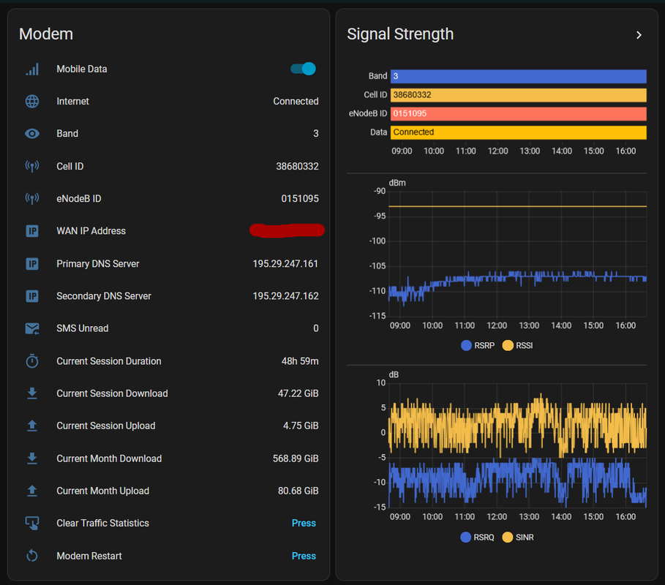
Task: Click the blue Band 3 history bar
Action: 518,76
